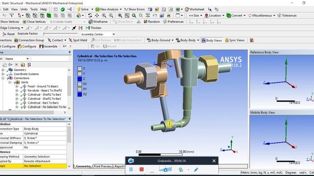Stop the screen recording
The width and height of the screenshot is (314, 176).
click(x=142, y=170)
